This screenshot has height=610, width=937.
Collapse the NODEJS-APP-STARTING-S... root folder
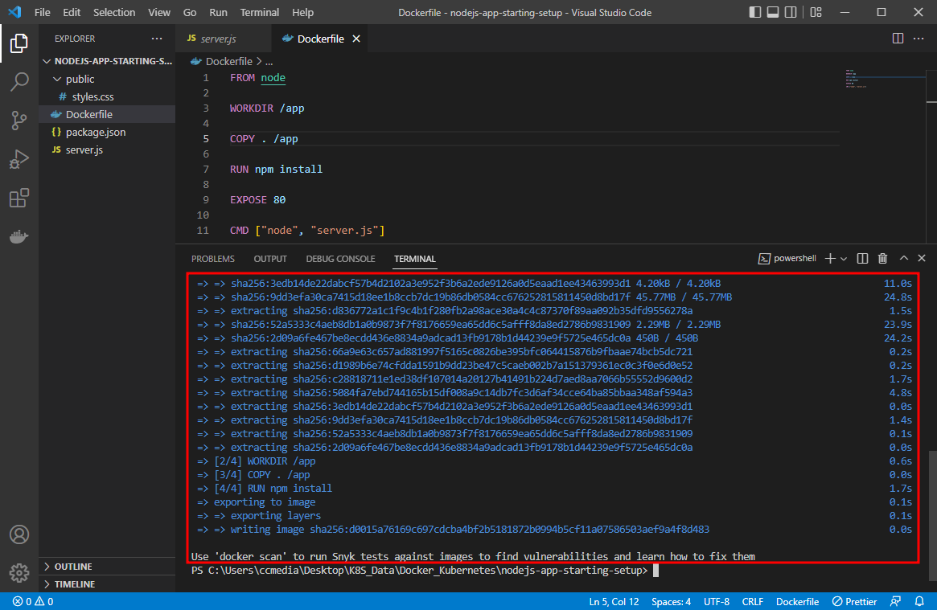(108, 61)
